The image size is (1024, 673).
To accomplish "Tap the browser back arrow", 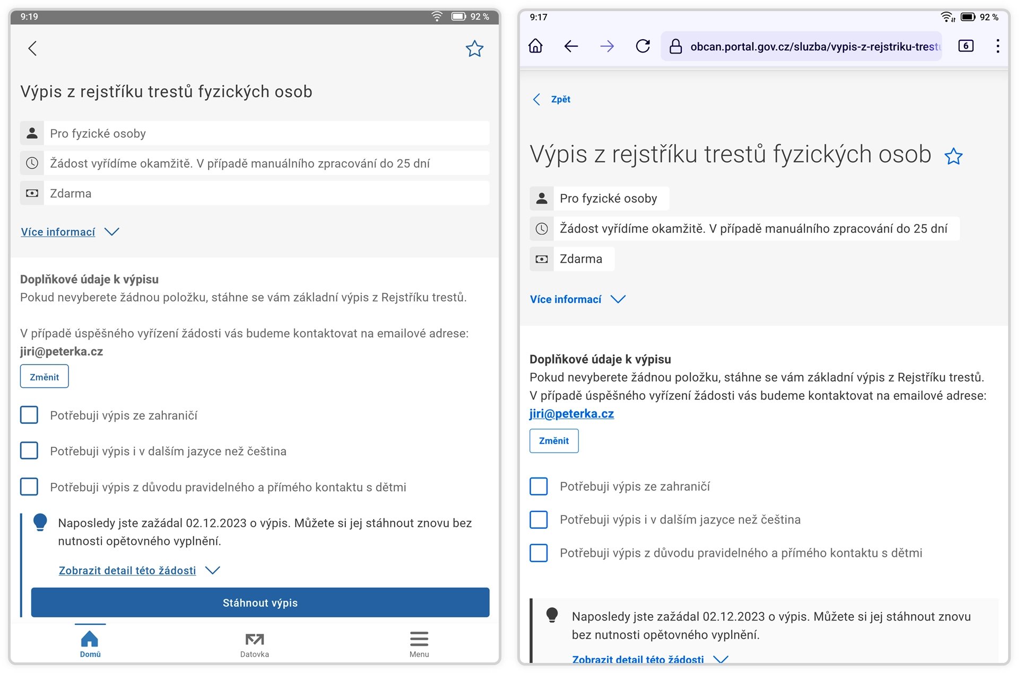I will coord(571,46).
